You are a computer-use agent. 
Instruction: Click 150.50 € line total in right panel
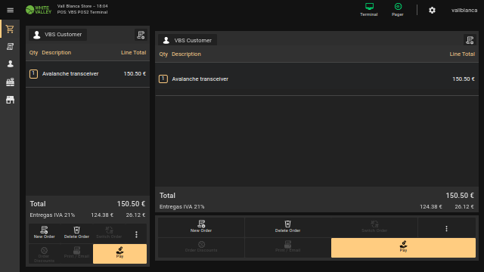pyautogui.click(x=464, y=79)
